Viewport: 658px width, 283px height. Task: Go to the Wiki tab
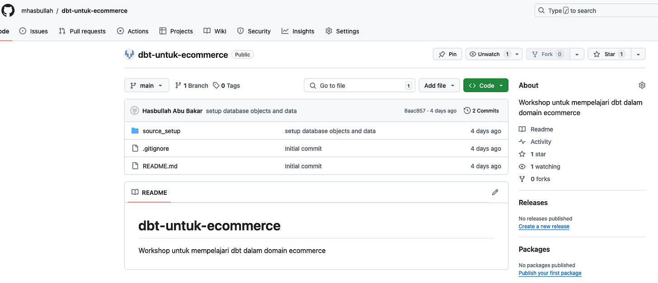tap(215, 31)
